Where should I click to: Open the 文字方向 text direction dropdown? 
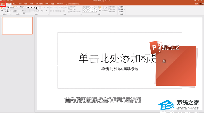[x=72, y=7]
